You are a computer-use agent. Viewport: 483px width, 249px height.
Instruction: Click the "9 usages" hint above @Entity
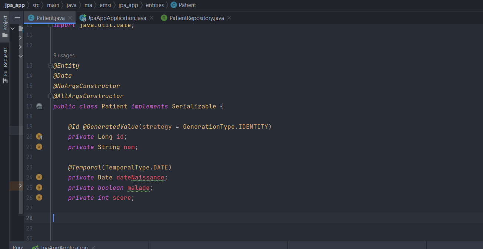(63, 55)
